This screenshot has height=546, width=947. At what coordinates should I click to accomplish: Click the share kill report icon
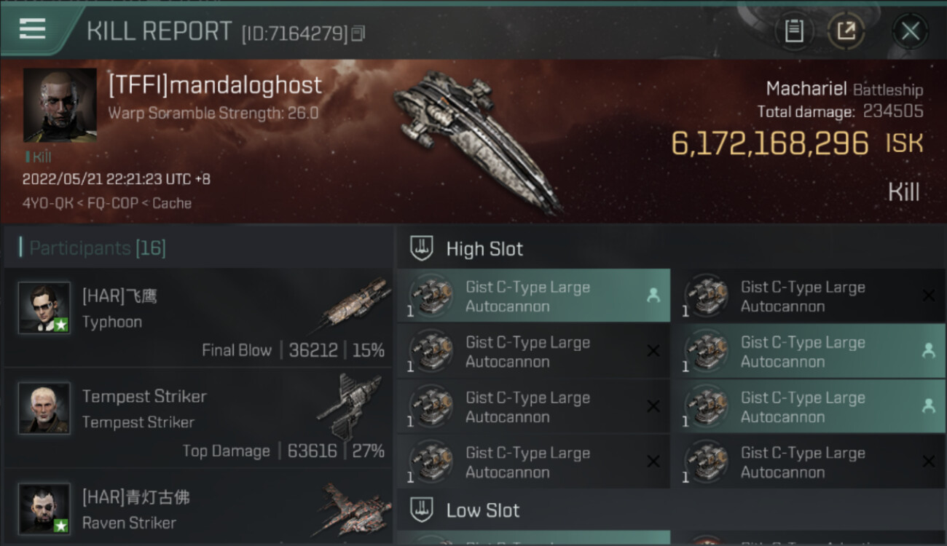(846, 31)
